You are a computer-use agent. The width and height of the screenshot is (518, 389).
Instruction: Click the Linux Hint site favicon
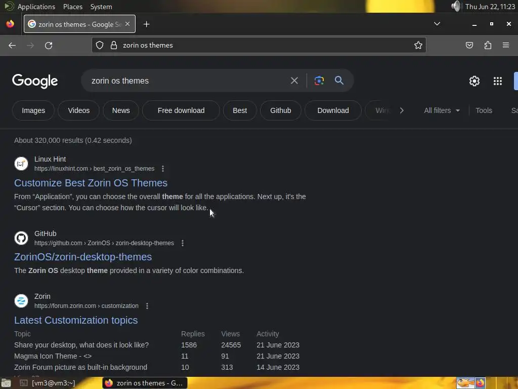[21, 164]
